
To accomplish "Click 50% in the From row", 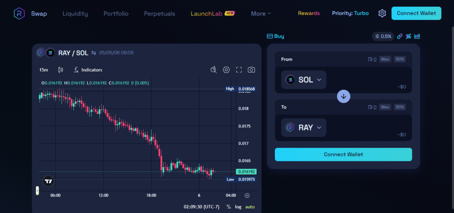I will click(x=400, y=59).
